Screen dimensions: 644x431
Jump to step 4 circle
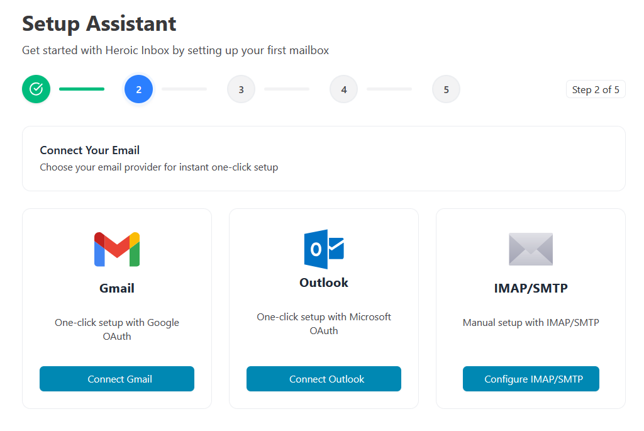click(x=343, y=89)
